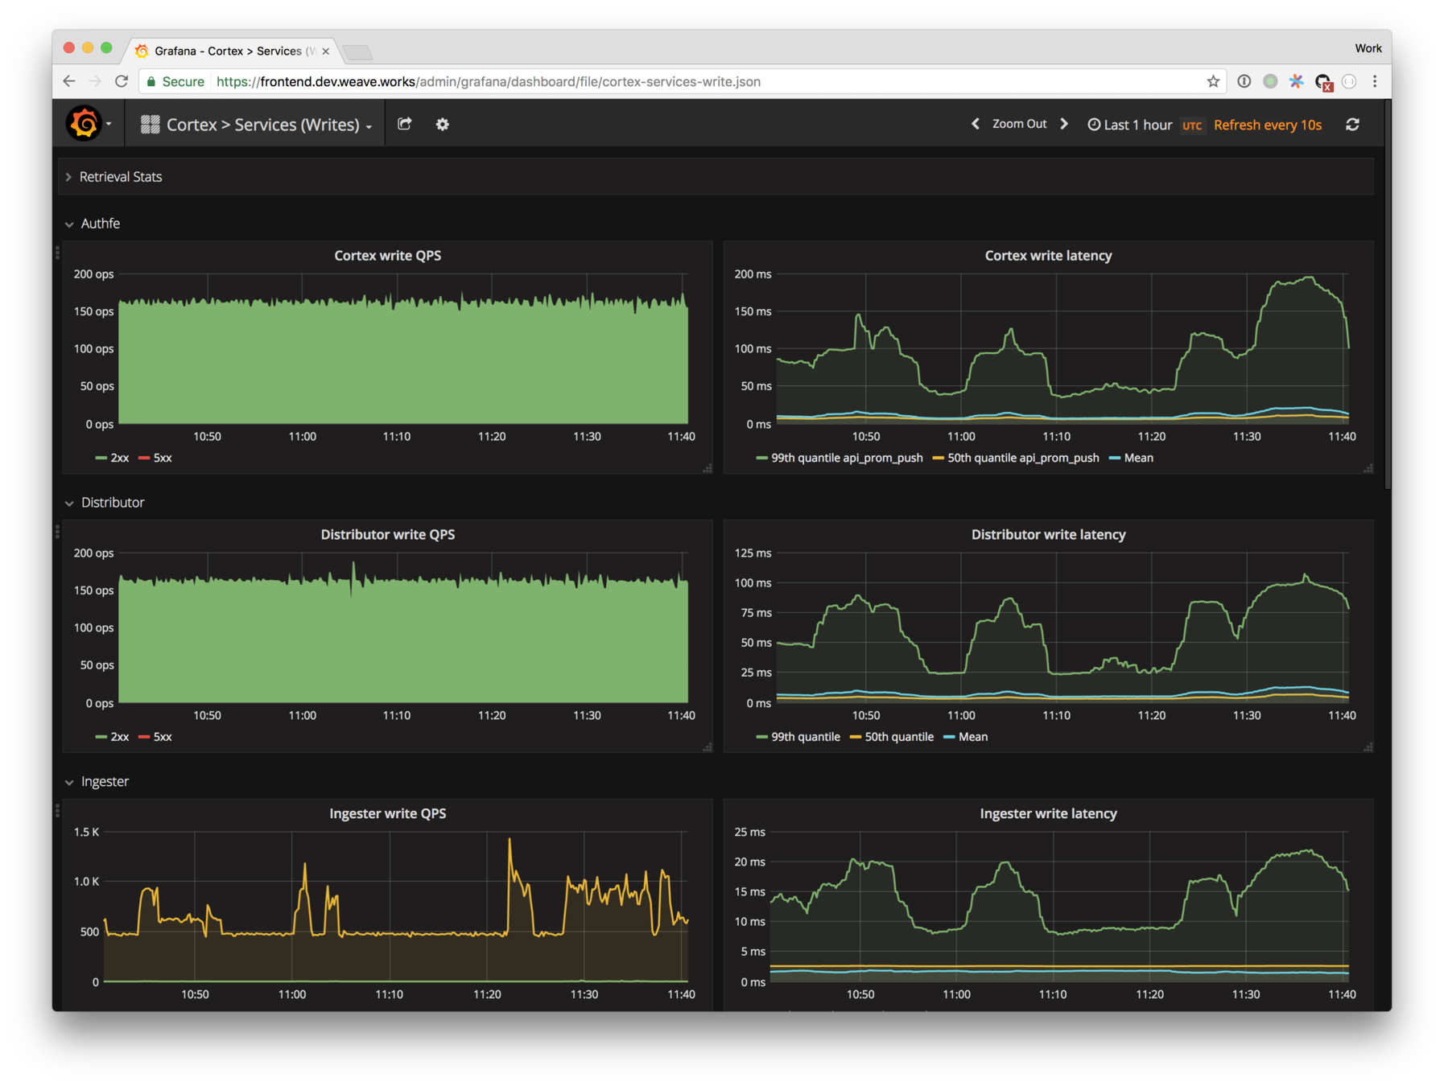The image size is (1444, 1086).
Task: Open the Distributor write latency panel title menu
Action: coord(1048,535)
